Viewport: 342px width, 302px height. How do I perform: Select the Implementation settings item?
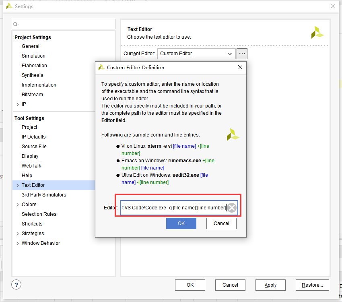[39, 85]
